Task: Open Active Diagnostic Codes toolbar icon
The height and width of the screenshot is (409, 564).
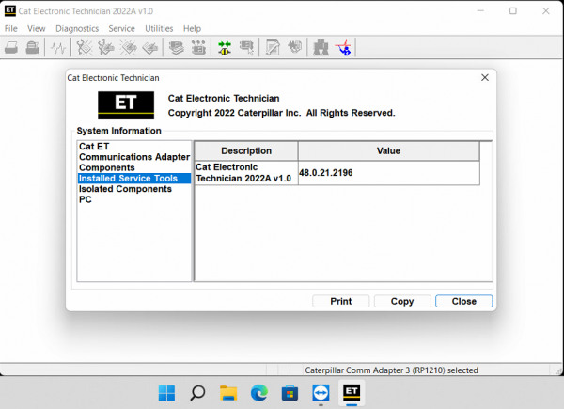Action: pyautogui.click(x=85, y=48)
